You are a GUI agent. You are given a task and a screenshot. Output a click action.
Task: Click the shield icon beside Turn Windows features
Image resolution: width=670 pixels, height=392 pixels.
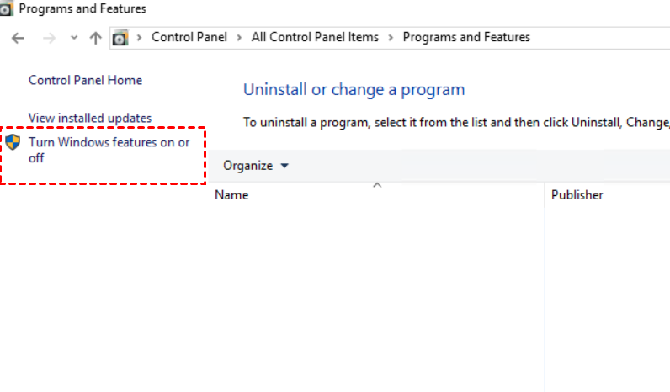[x=13, y=142]
